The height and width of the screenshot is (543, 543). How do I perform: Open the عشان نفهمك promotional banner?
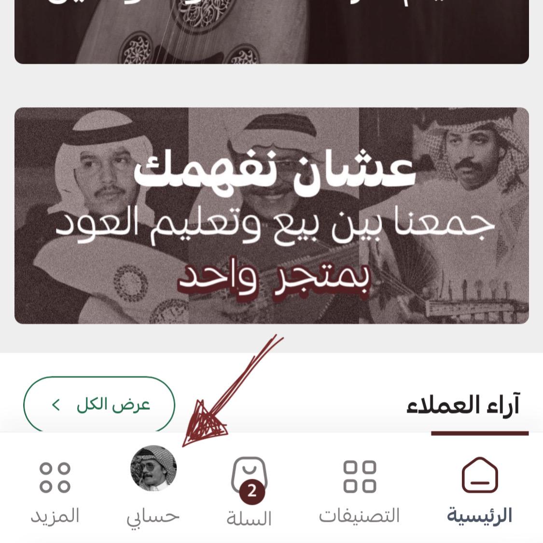tap(271, 216)
